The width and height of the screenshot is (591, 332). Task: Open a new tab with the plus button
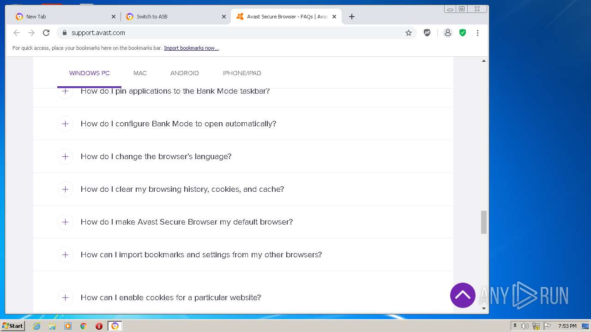(x=352, y=17)
